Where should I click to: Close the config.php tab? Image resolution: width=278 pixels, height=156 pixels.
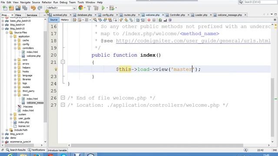tap(117, 15)
